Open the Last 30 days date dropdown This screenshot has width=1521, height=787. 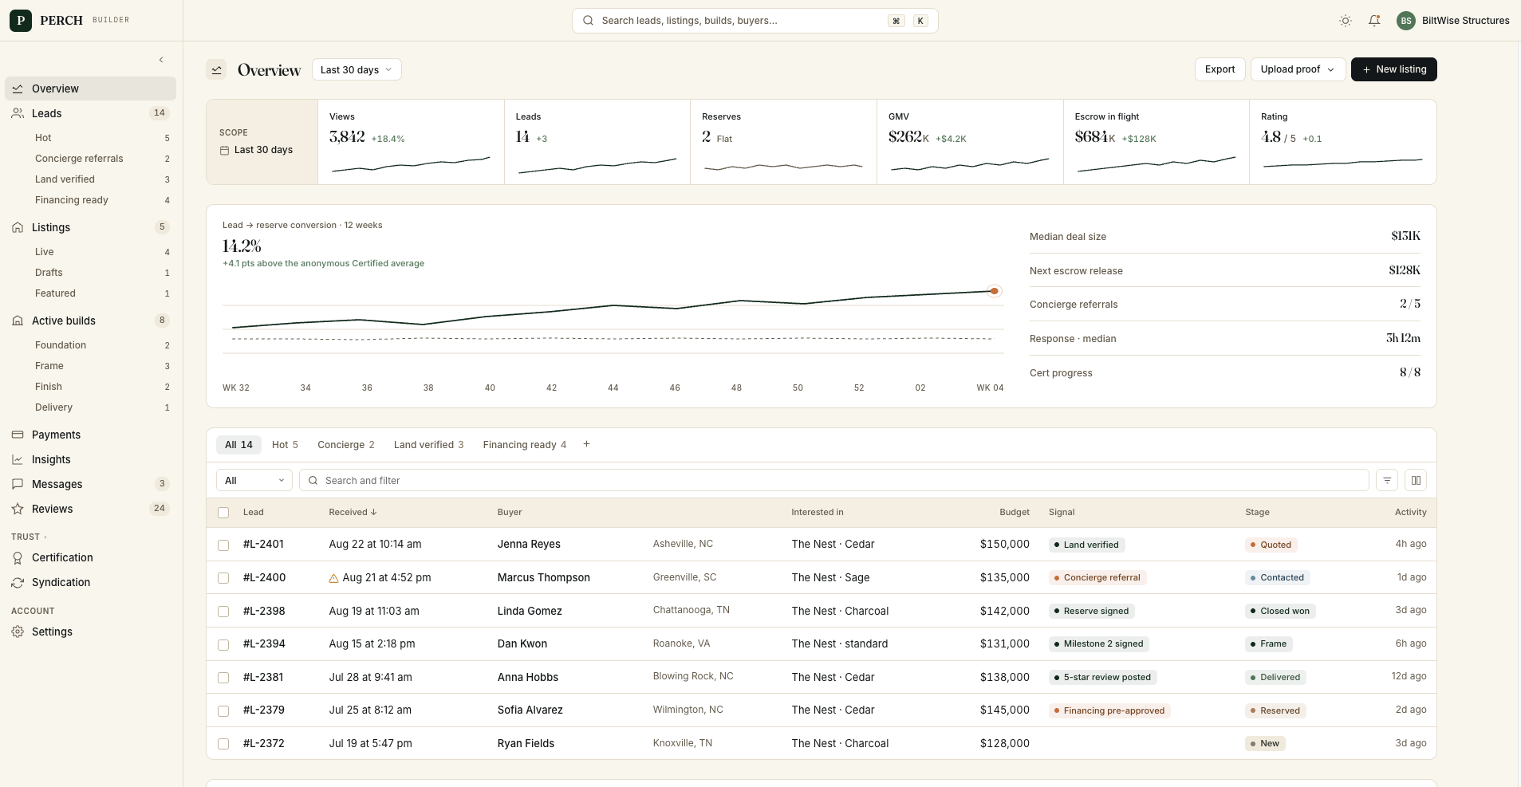(357, 69)
